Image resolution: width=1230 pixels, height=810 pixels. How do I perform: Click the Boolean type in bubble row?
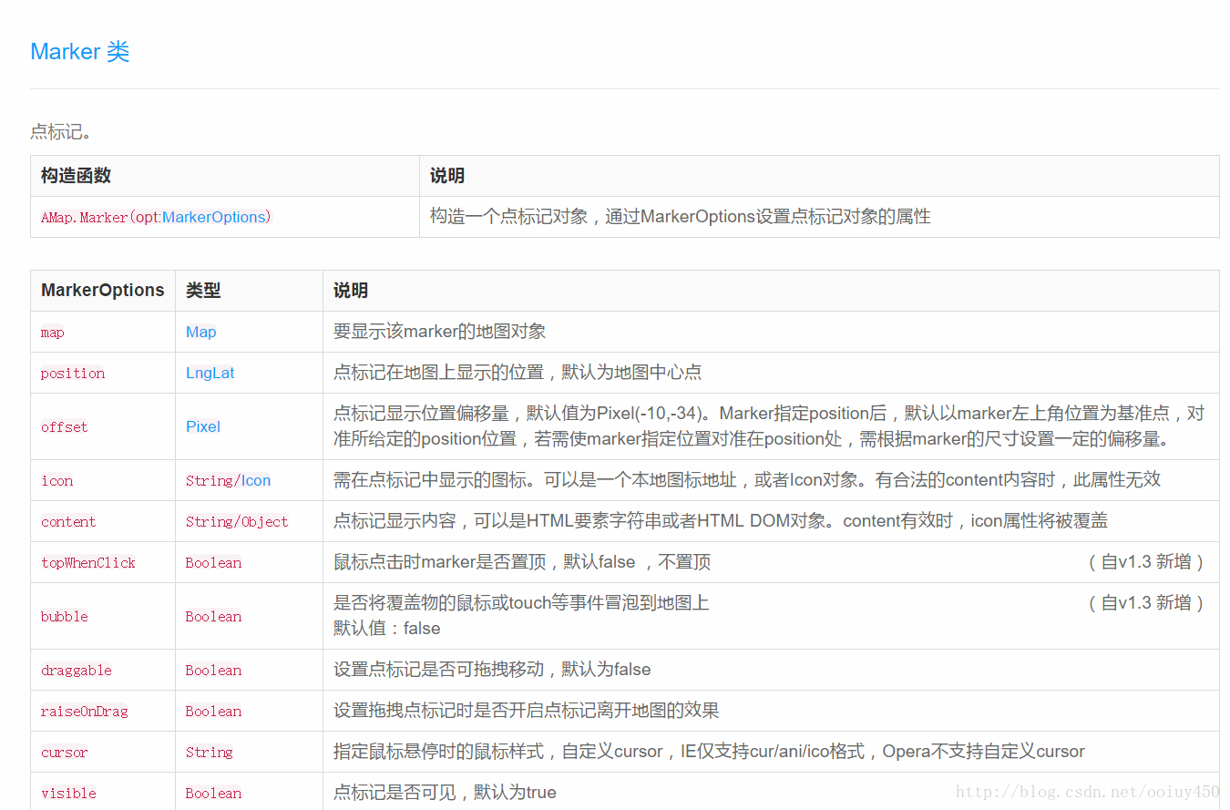point(213,617)
